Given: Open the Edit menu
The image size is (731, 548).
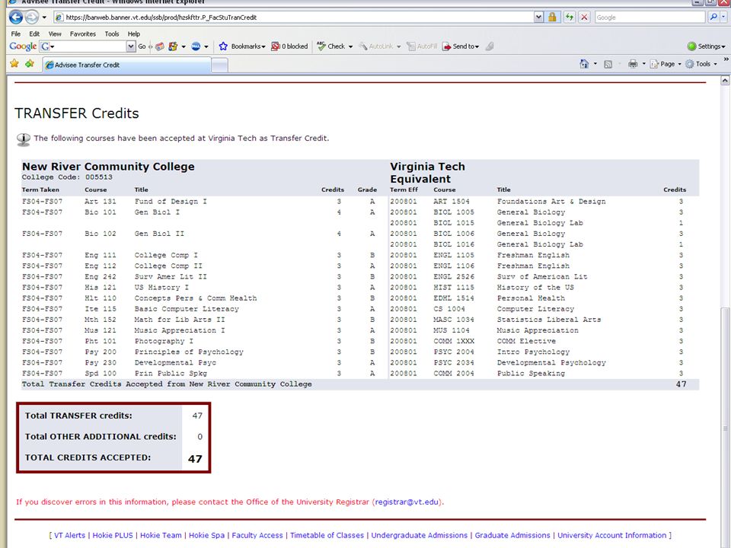Looking at the screenshot, I should (34, 34).
